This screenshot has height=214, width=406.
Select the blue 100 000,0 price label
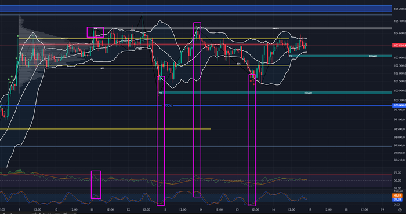[x=399, y=105]
